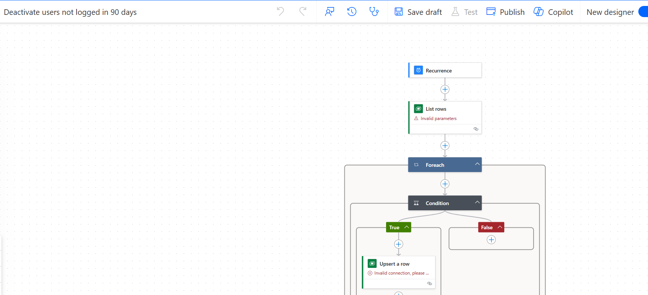Add action inside the False branch
The height and width of the screenshot is (295, 648).
click(x=491, y=240)
